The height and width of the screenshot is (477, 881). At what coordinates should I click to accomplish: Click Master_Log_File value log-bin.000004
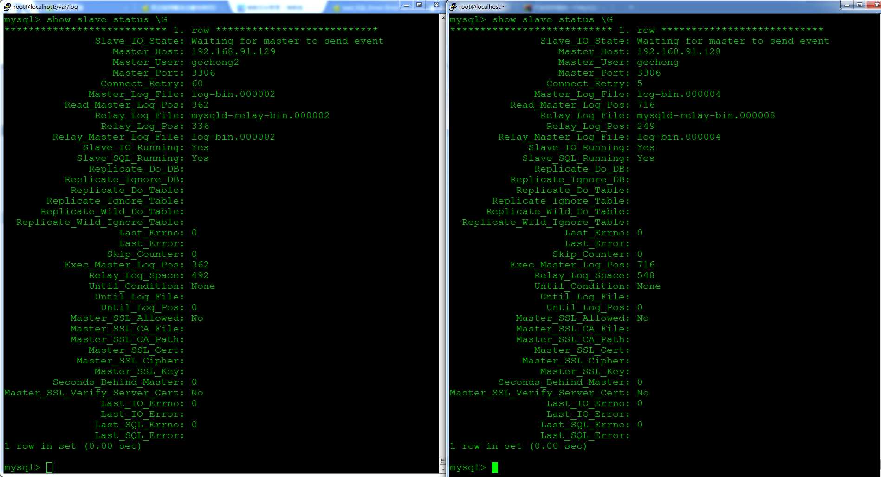coord(679,94)
